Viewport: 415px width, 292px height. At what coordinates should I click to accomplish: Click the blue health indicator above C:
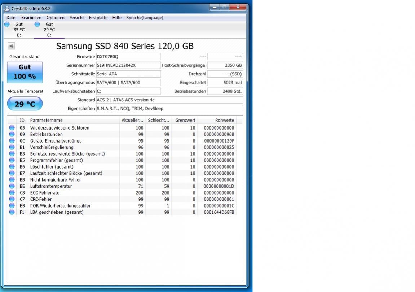pos(37,24)
